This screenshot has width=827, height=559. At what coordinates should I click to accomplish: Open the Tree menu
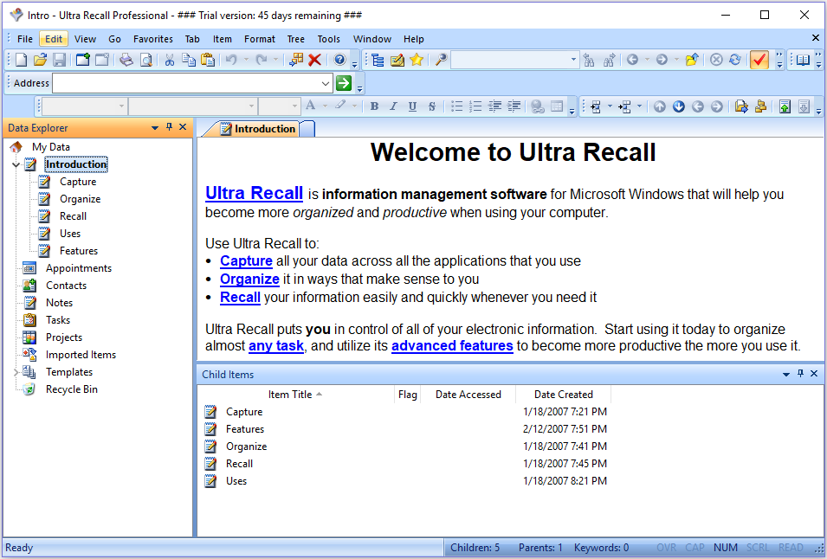pos(296,39)
